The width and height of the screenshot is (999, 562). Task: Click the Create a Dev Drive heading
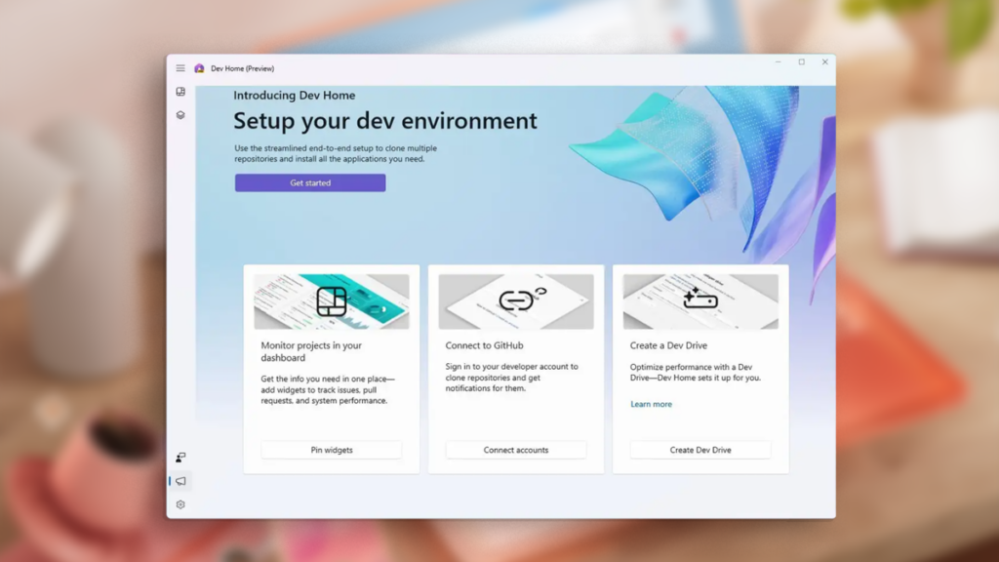pos(668,345)
